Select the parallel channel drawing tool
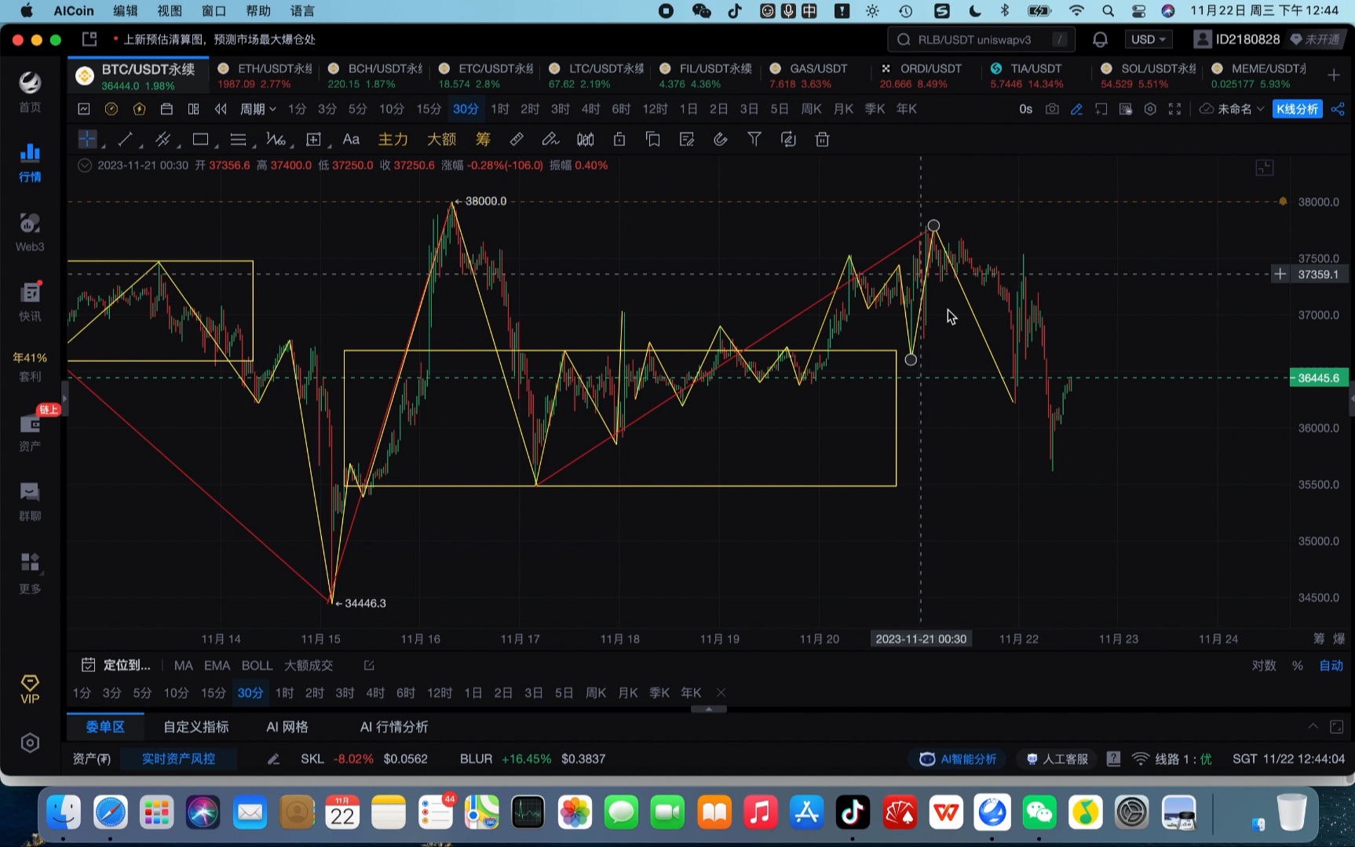The width and height of the screenshot is (1355, 847). [163, 139]
